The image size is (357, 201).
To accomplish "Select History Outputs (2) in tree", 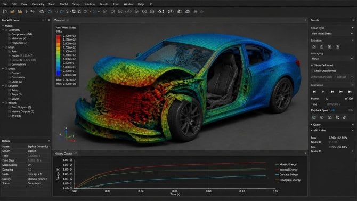I will point(23,111).
